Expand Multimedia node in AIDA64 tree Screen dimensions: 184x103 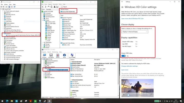[43, 42]
